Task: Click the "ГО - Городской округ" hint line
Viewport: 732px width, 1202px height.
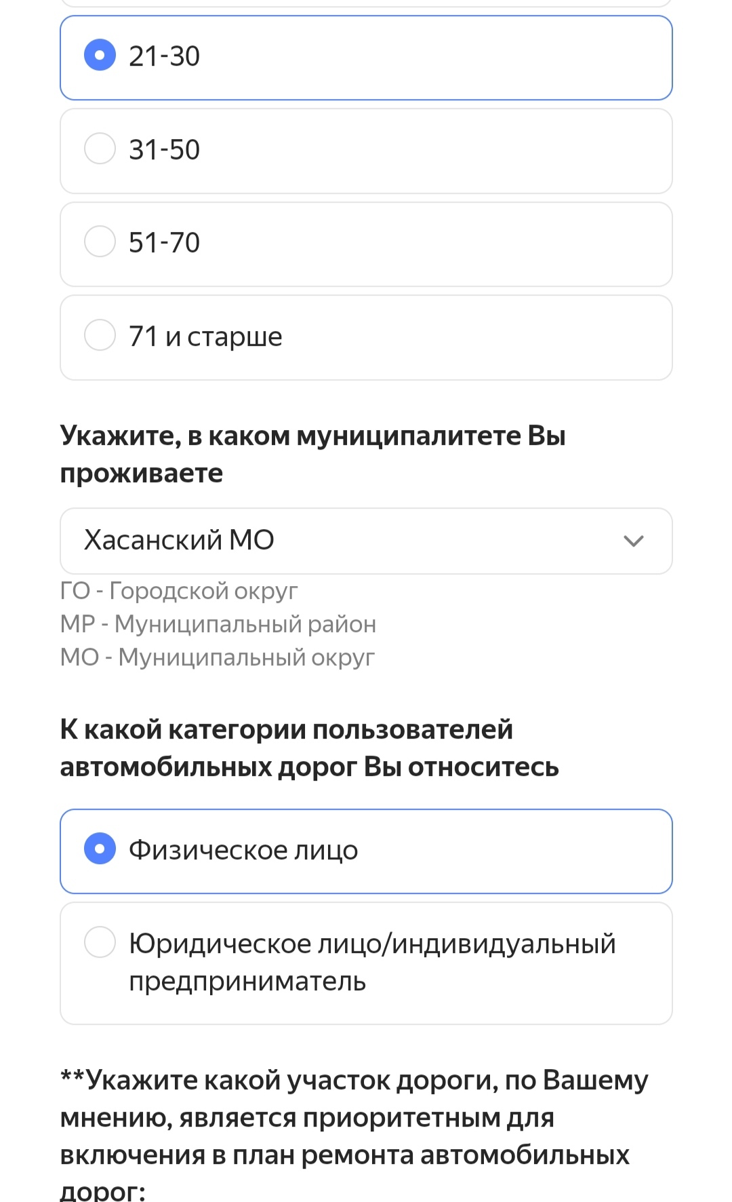Action: [x=179, y=591]
